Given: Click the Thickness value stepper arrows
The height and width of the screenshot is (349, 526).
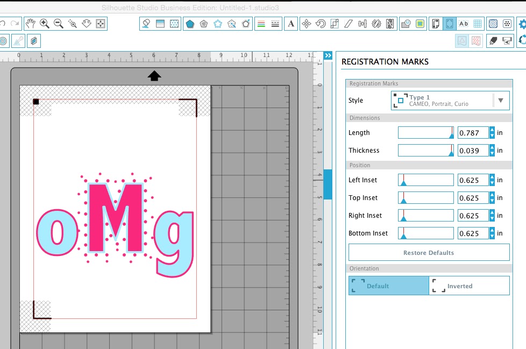Looking at the screenshot, I should (492, 151).
